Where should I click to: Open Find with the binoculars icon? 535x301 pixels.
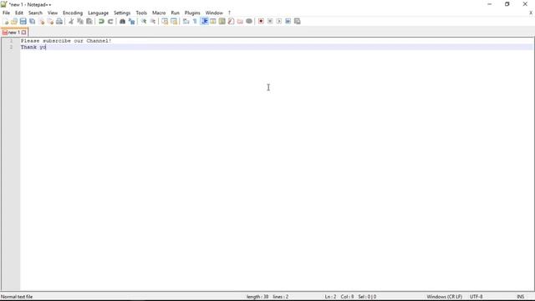pyautogui.click(x=122, y=21)
